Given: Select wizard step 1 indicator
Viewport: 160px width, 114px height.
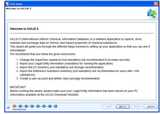Looking at the screenshot, I should [14, 106].
